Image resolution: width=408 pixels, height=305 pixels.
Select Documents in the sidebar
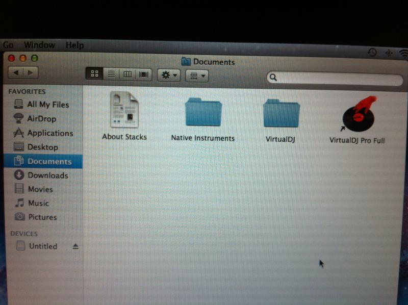coord(43,161)
